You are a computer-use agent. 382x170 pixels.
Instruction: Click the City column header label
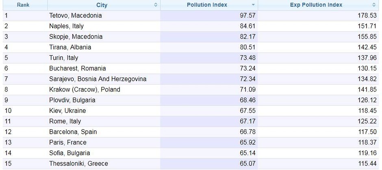[x=102, y=5]
